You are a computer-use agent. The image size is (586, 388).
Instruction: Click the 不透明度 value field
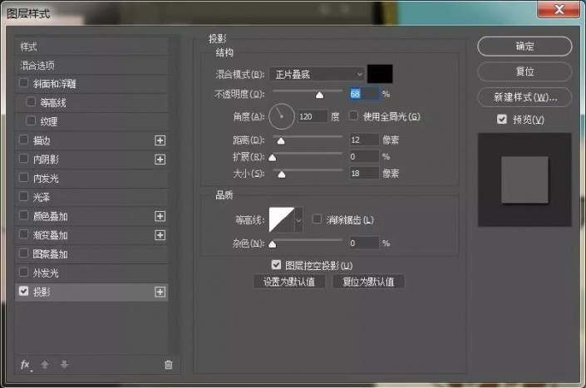click(364, 94)
